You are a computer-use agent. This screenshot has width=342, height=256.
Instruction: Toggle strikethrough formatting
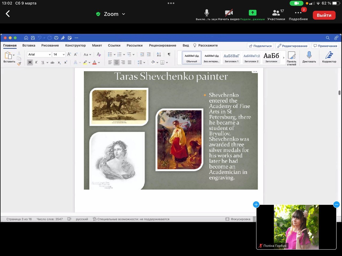[52, 62]
